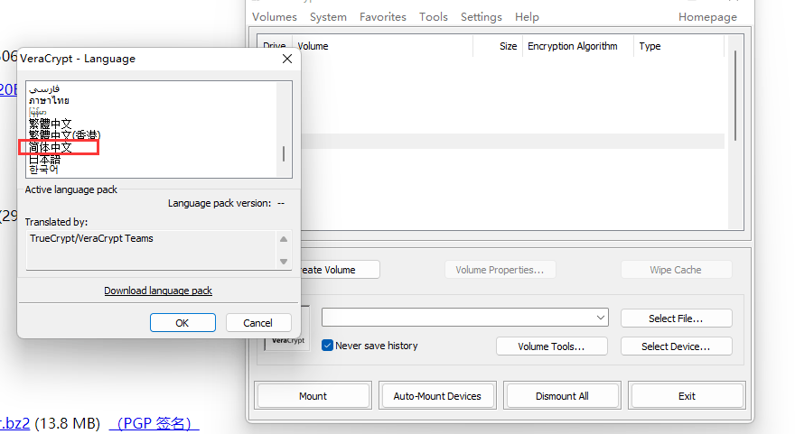Click the drive list vertical scrollbar
Screen dimensions: 795x434
point(735,96)
